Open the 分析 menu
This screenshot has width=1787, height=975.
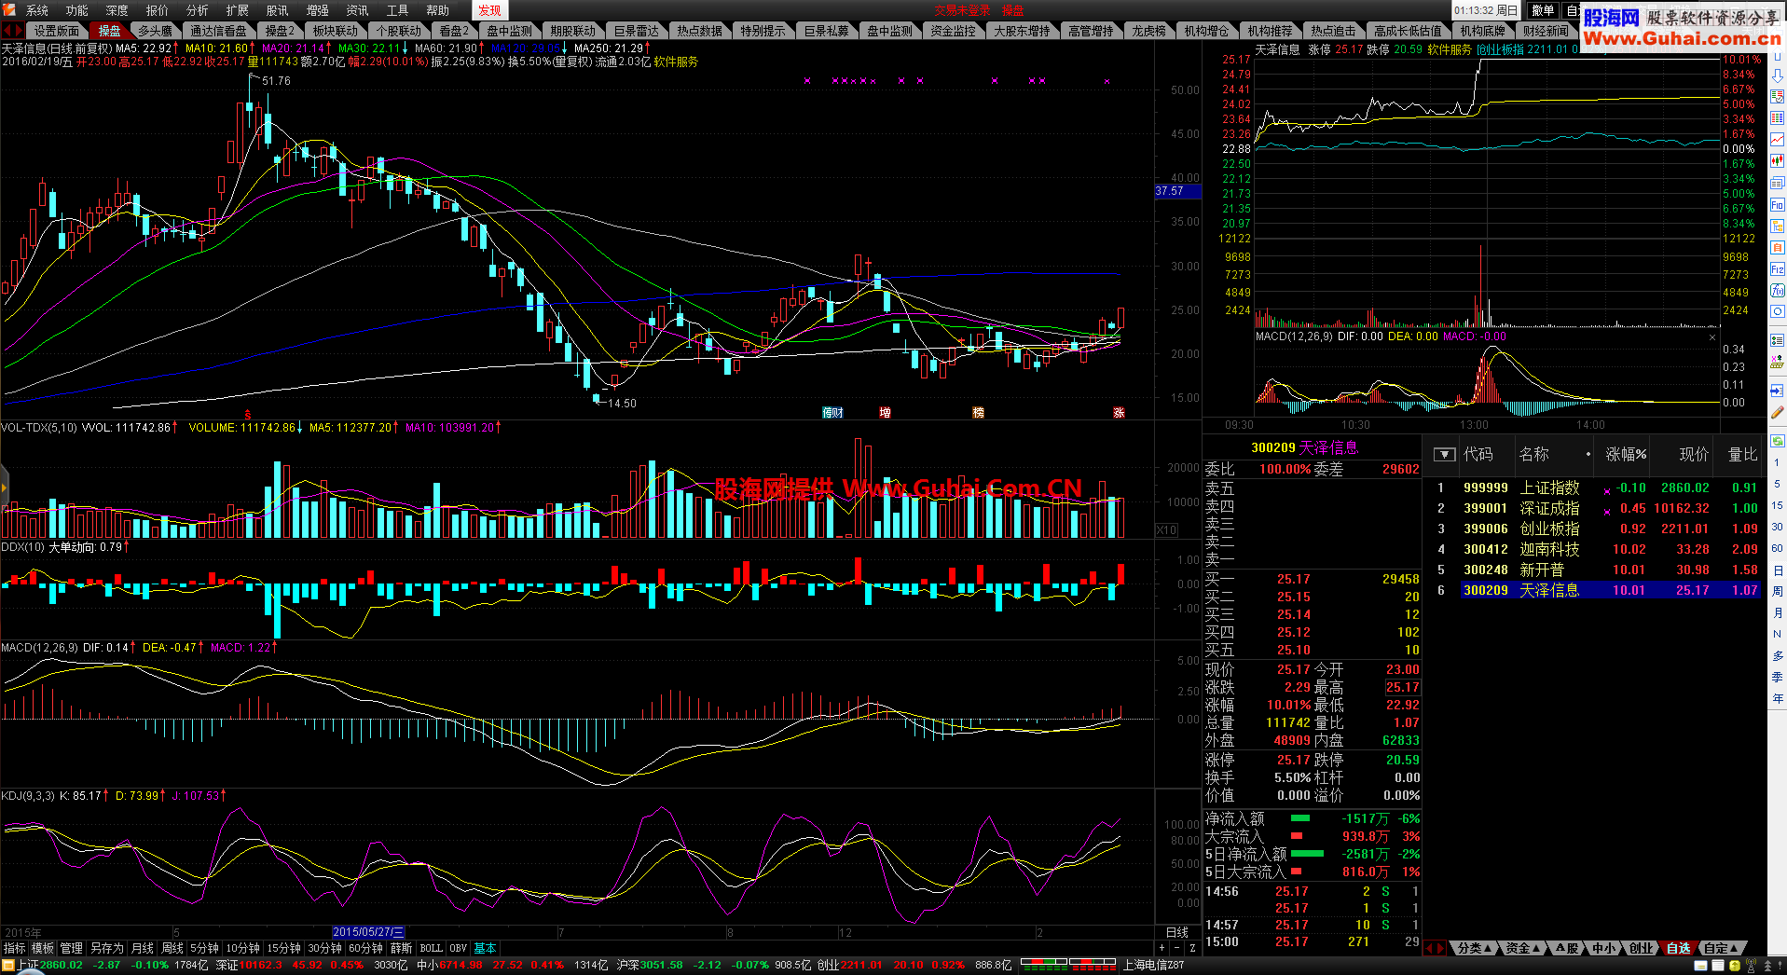tap(198, 10)
